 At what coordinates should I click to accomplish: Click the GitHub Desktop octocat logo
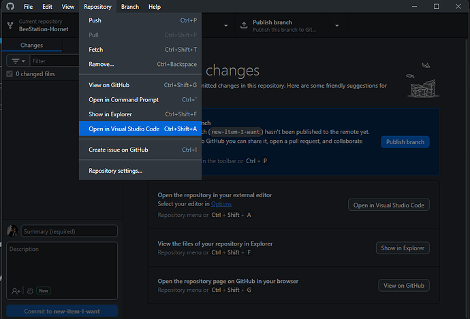tap(10, 6)
